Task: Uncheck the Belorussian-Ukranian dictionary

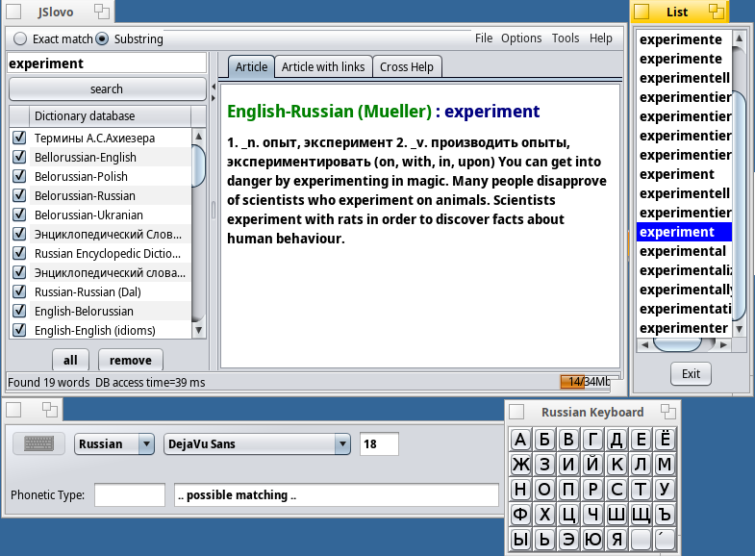Action: point(19,215)
